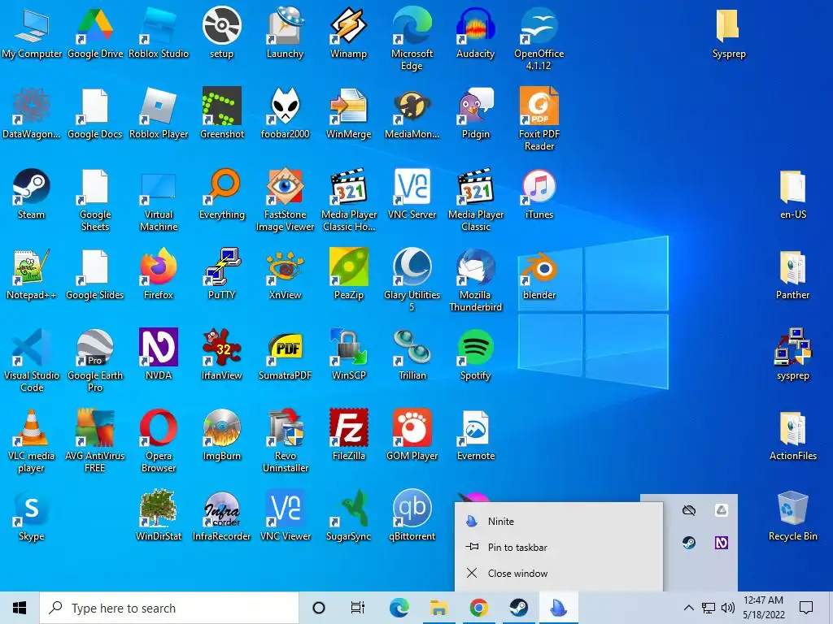Click the FileZilla desktop shortcut
Screen dimensions: 833x624
pyautogui.click(x=348, y=435)
